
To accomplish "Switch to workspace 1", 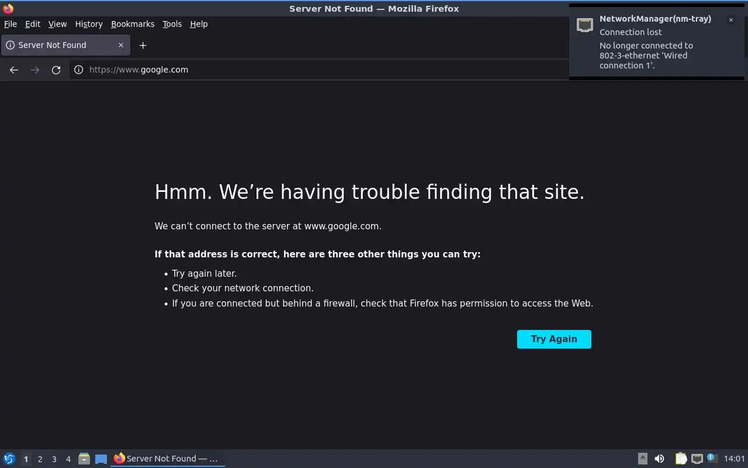I will [26, 459].
